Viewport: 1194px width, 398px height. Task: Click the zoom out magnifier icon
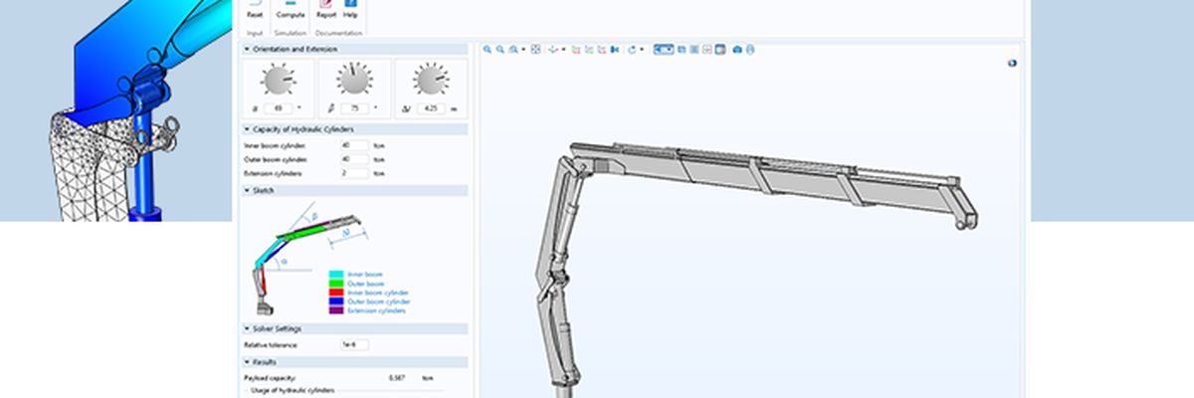tap(499, 49)
